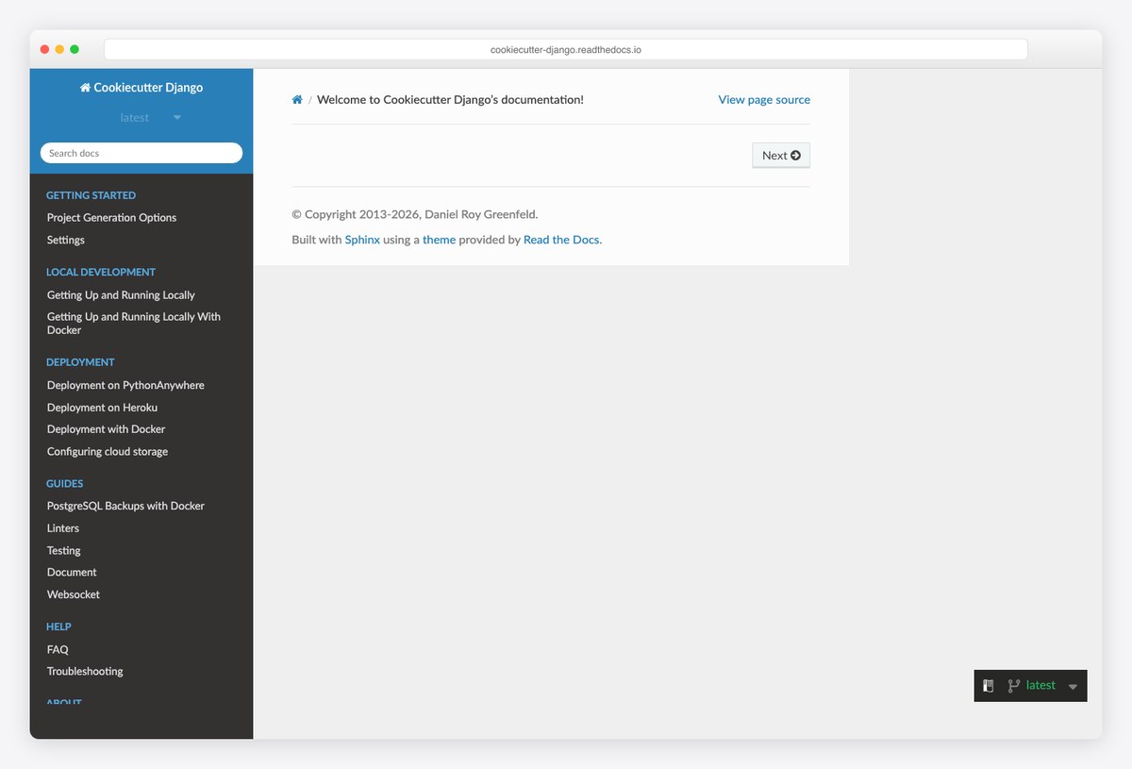Click the git branch icon in flyout
The width and height of the screenshot is (1132, 769).
[1014, 686]
